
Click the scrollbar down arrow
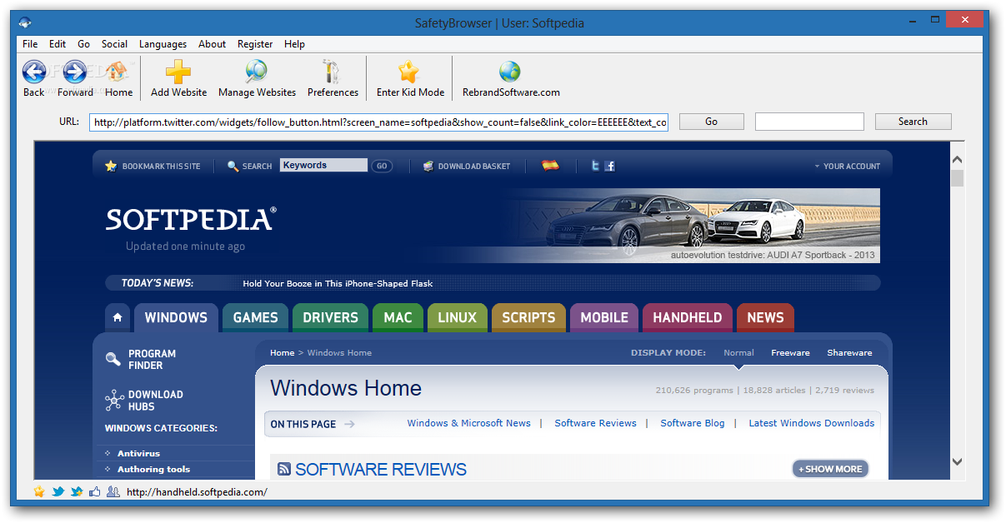point(957,461)
